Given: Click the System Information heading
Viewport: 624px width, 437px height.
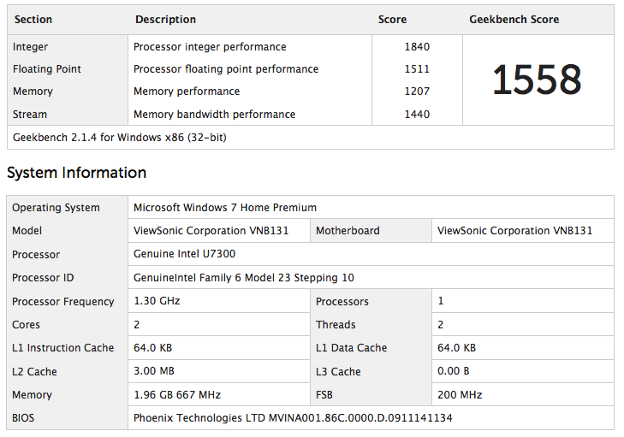Looking at the screenshot, I should coord(76,173).
